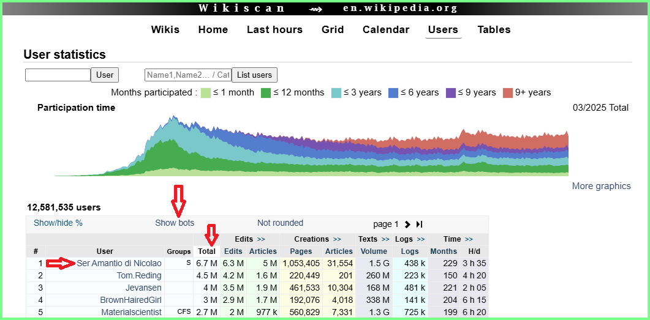
Task: Sort by the H/d column header
Action: point(474,251)
